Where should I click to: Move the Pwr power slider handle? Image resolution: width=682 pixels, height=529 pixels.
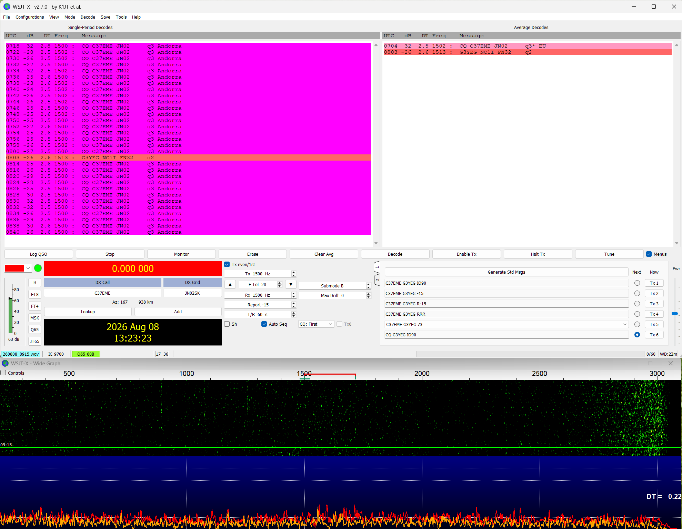tap(675, 314)
